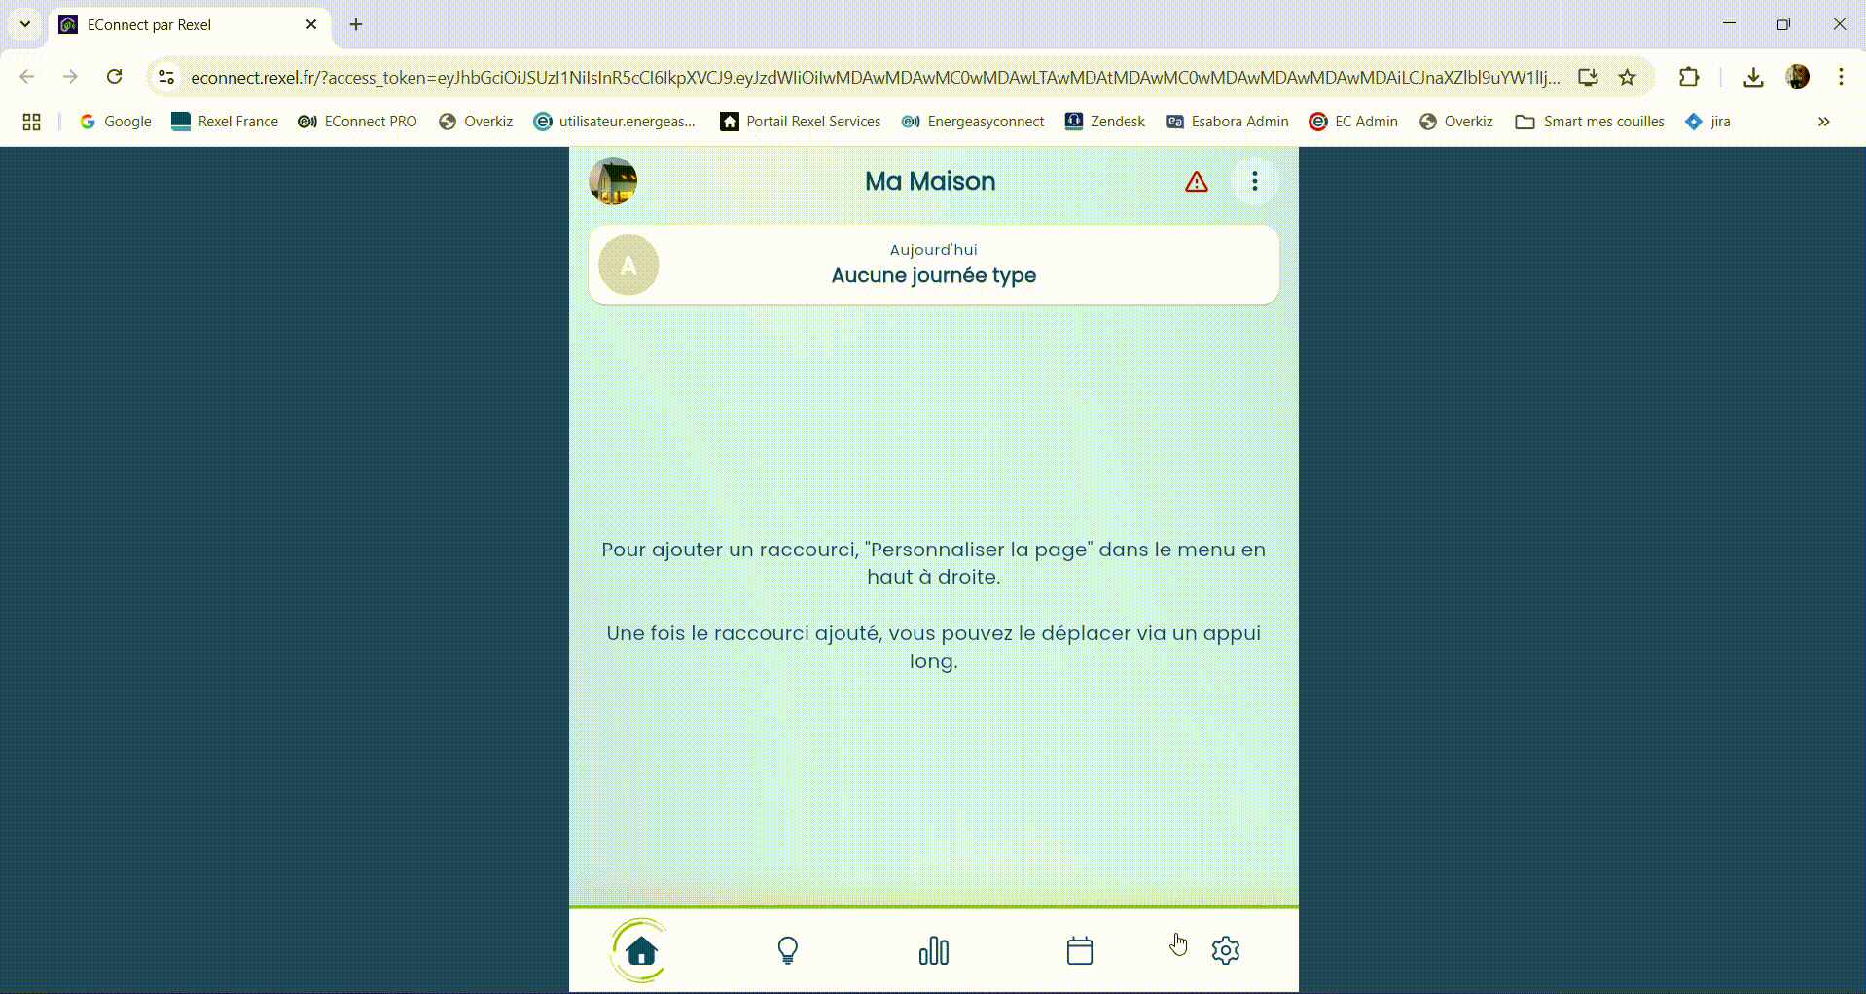1866x994 pixels.
Task: Open the jira bookmark
Action: tap(1707, 122)
